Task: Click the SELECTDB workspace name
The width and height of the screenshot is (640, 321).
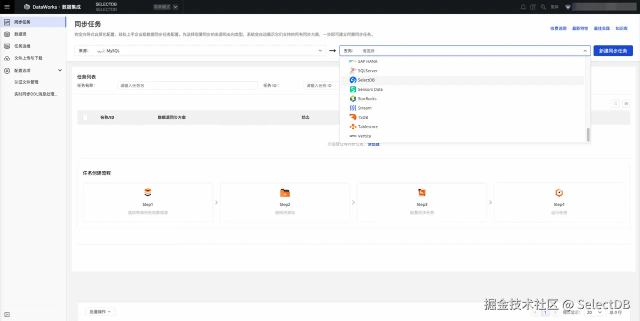Action: coord(106,4)
